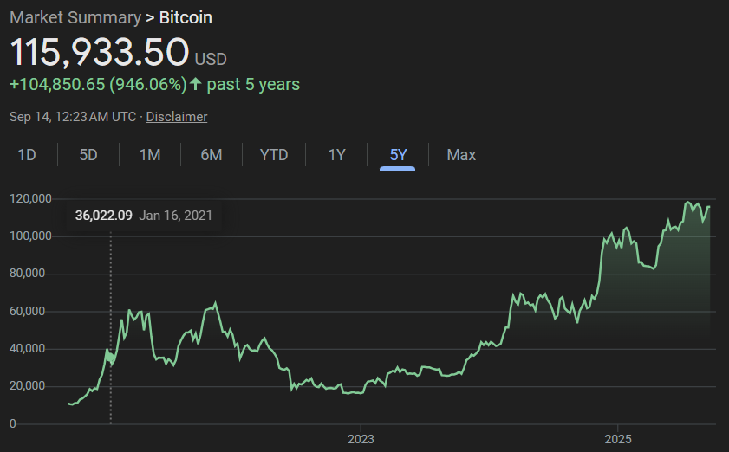Click the Bitcoin breadcrumb title
This screenshot has width=729, height=452.
click(186, 17)
